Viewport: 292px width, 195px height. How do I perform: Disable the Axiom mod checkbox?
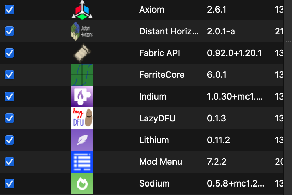pyautogui.click(x=10, y=10)
